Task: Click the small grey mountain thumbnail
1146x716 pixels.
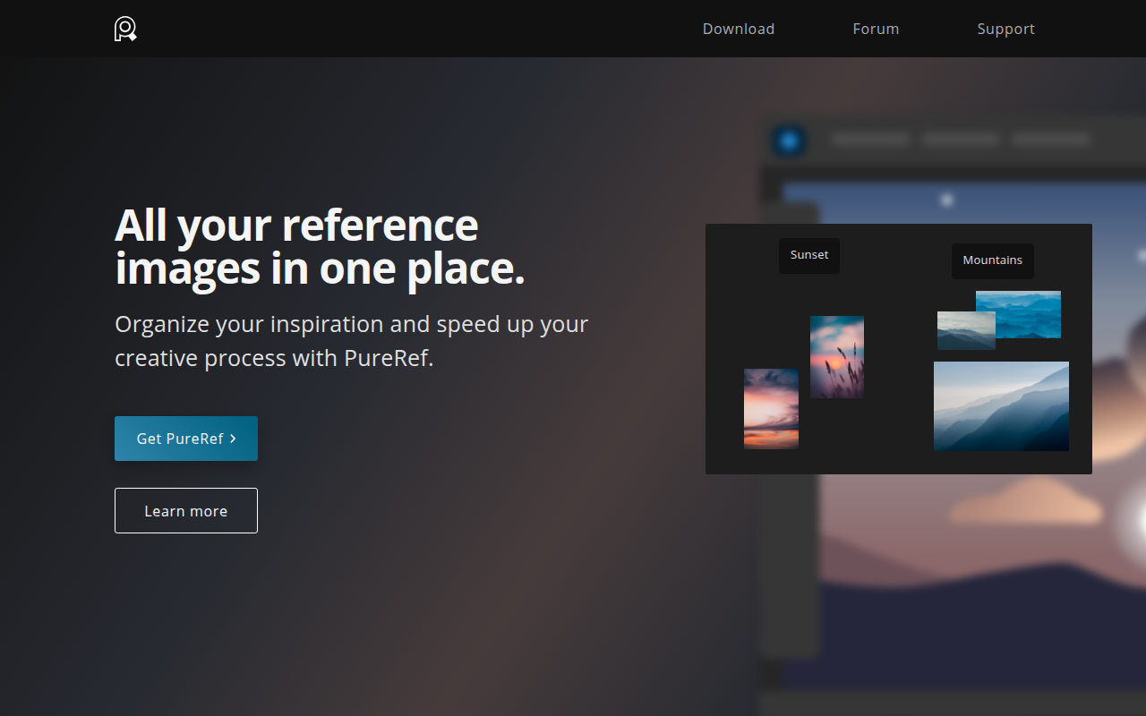Action: 966,330
